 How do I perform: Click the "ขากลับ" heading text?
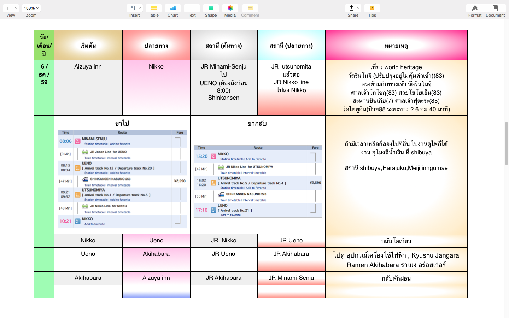tap(257, 123)
